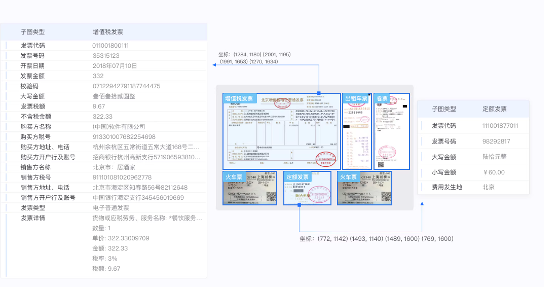The width and height of the screenshot is (559, 287).
Task: Click the 费用发生地 label
Action: point(446,187)
